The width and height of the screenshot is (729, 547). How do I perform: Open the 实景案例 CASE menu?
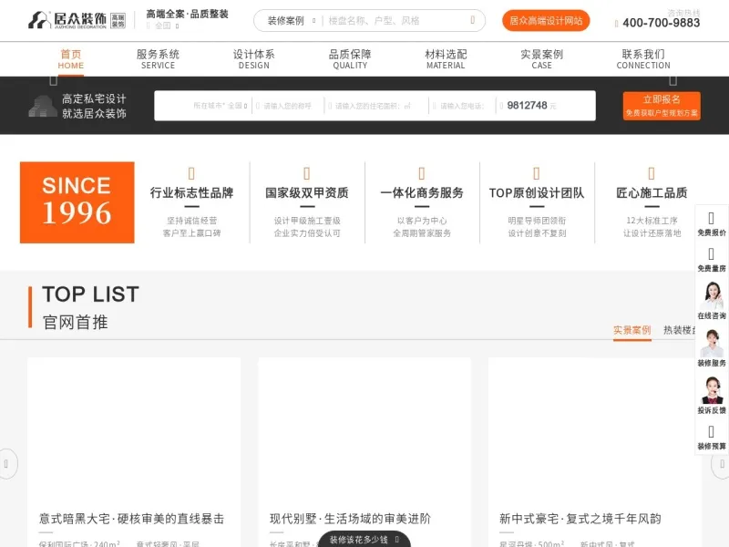pyautogui.click(x=541, y=59)
